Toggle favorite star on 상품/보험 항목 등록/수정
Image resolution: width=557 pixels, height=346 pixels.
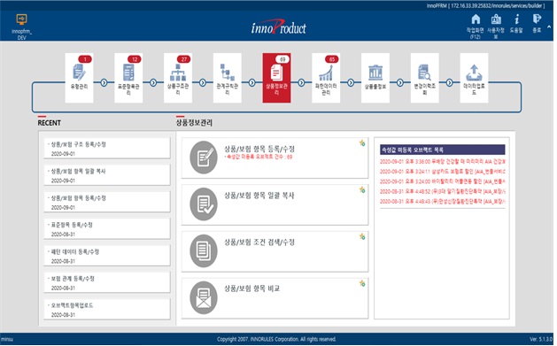[x=362, y=143]
